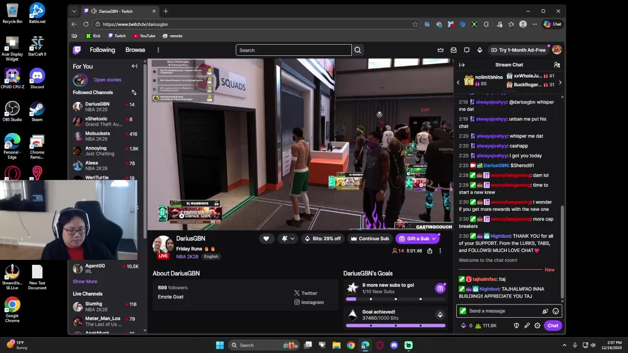Image resolution: width=628 pixels, height=353 pixels.
Task: Open chat celebration party icon
Action: click(x=545, y=311)
